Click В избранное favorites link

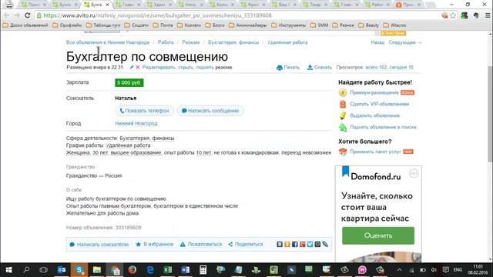[155, 244]
